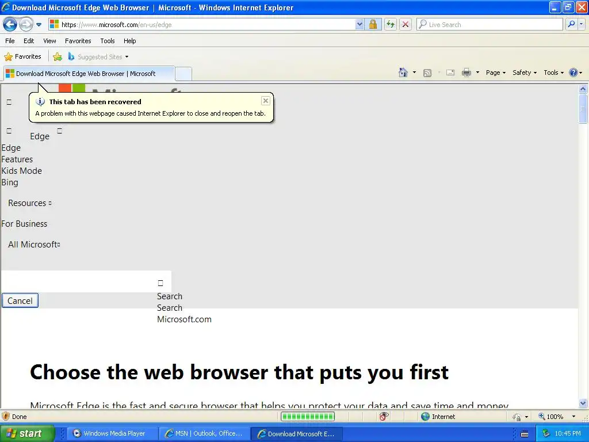589x442 pixels.
Task: Select the Download Microsoft Edge tab
Action: tap(89, 74)
